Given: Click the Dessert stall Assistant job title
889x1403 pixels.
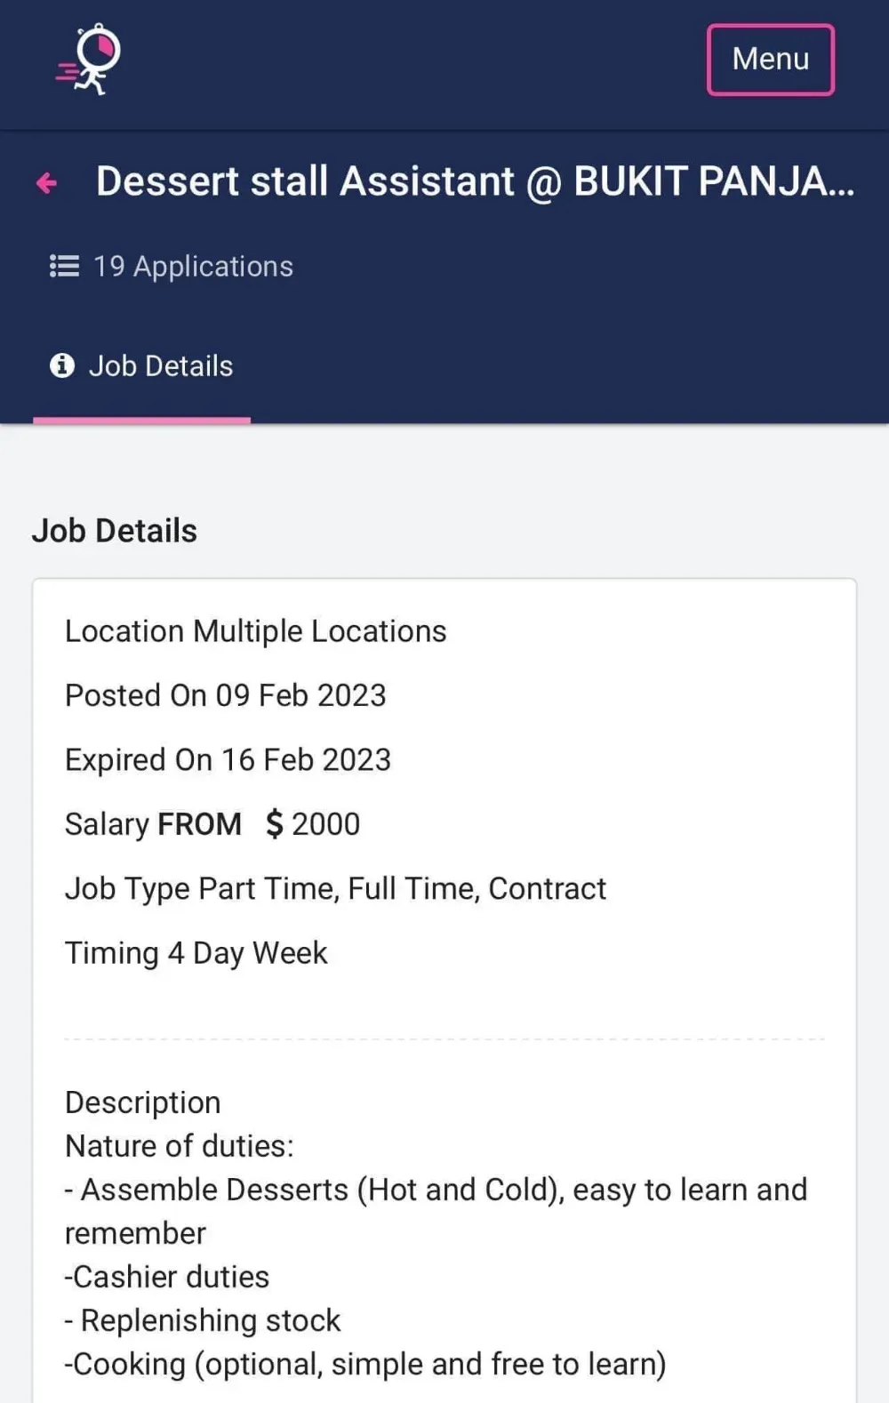Looking at the screenshot, I should (x=475, y=181).
